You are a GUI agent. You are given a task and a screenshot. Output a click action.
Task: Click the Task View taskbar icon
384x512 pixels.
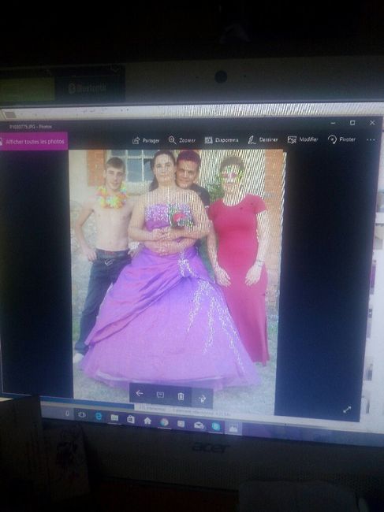click(82, 414)
